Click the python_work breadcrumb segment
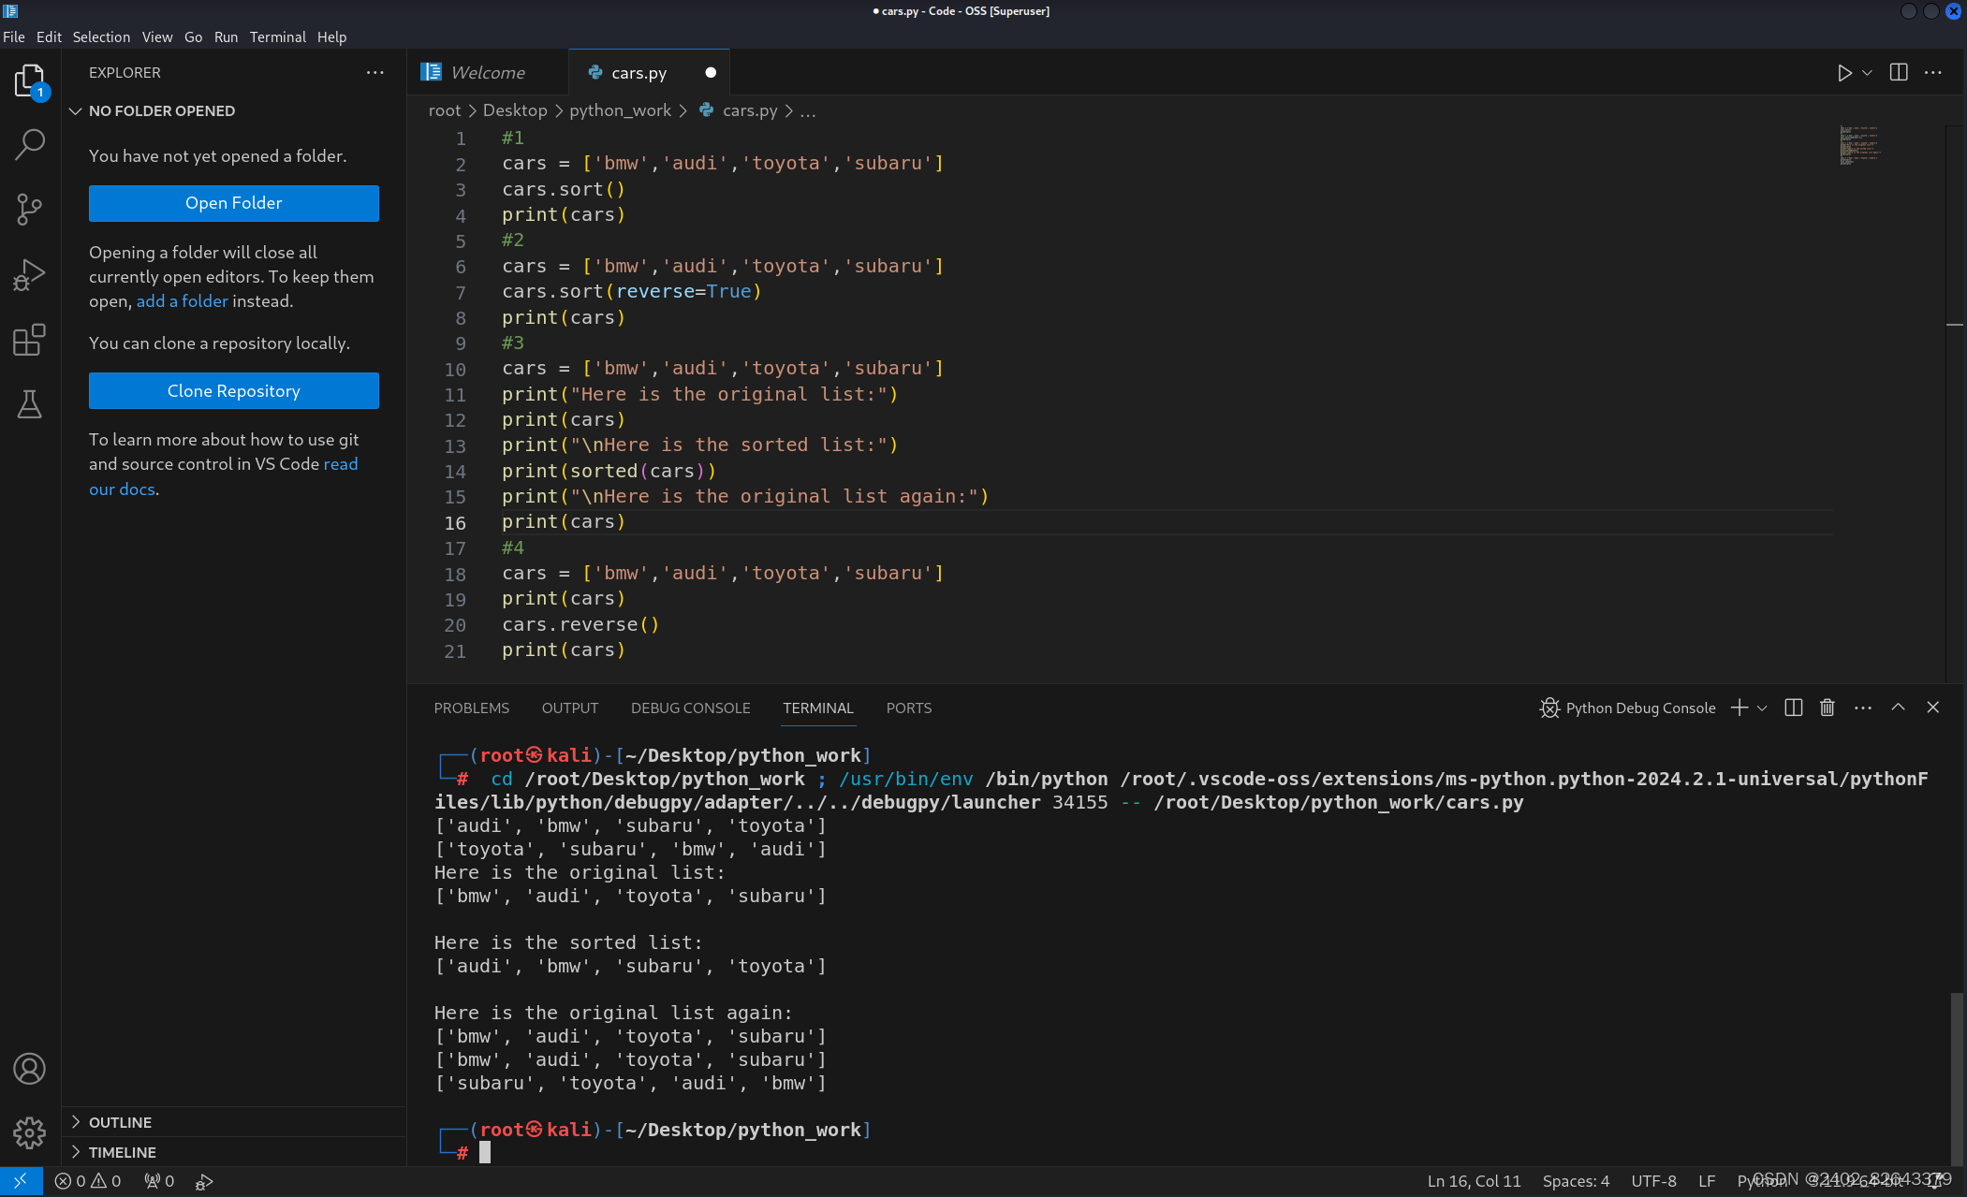 (x=621, y=110)
